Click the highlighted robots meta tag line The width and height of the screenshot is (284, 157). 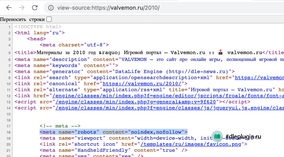click(114, 132)
